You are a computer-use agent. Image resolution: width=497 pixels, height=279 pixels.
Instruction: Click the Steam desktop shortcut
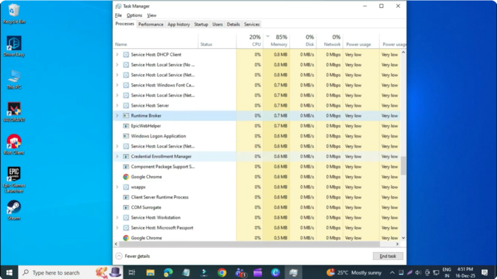(14, 208)
